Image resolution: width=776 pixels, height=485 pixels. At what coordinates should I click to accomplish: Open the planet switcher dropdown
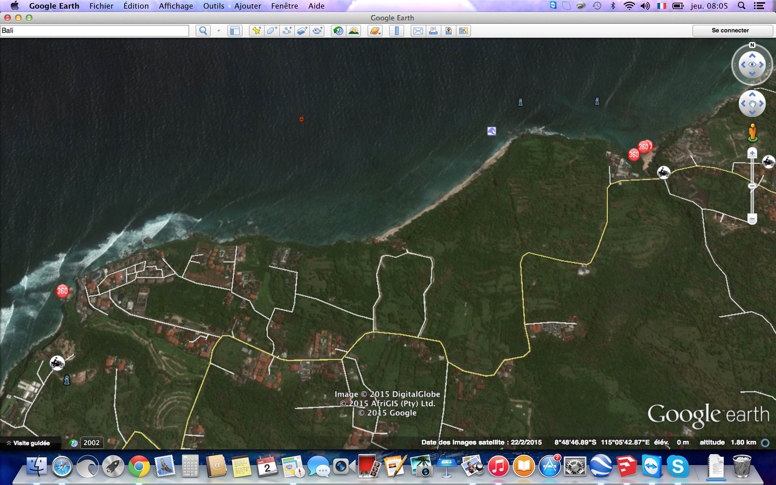pyautogui.click(x=375, y=31)
